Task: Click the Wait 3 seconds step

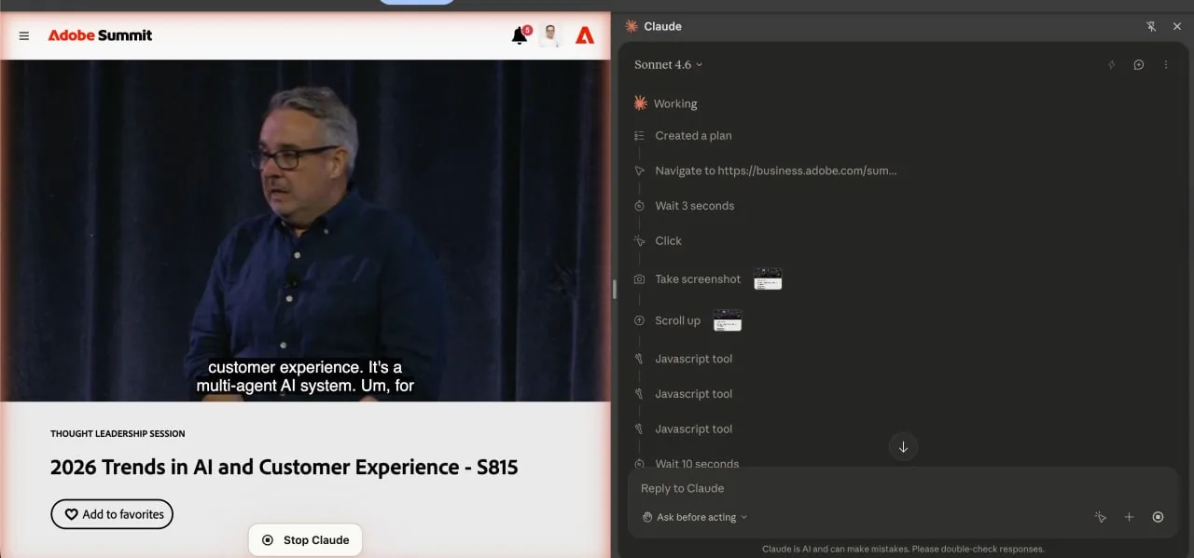Action: tap(694, 206)
